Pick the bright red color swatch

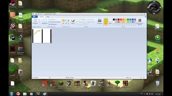click(121, 19)
